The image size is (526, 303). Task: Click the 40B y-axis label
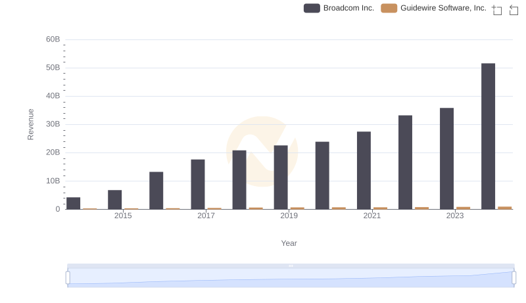(x=53, y=96)
